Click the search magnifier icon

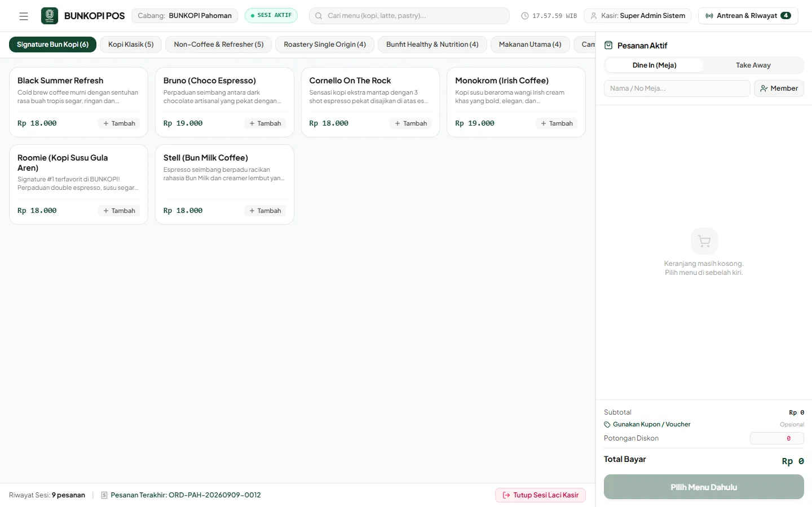coord(319,16)
